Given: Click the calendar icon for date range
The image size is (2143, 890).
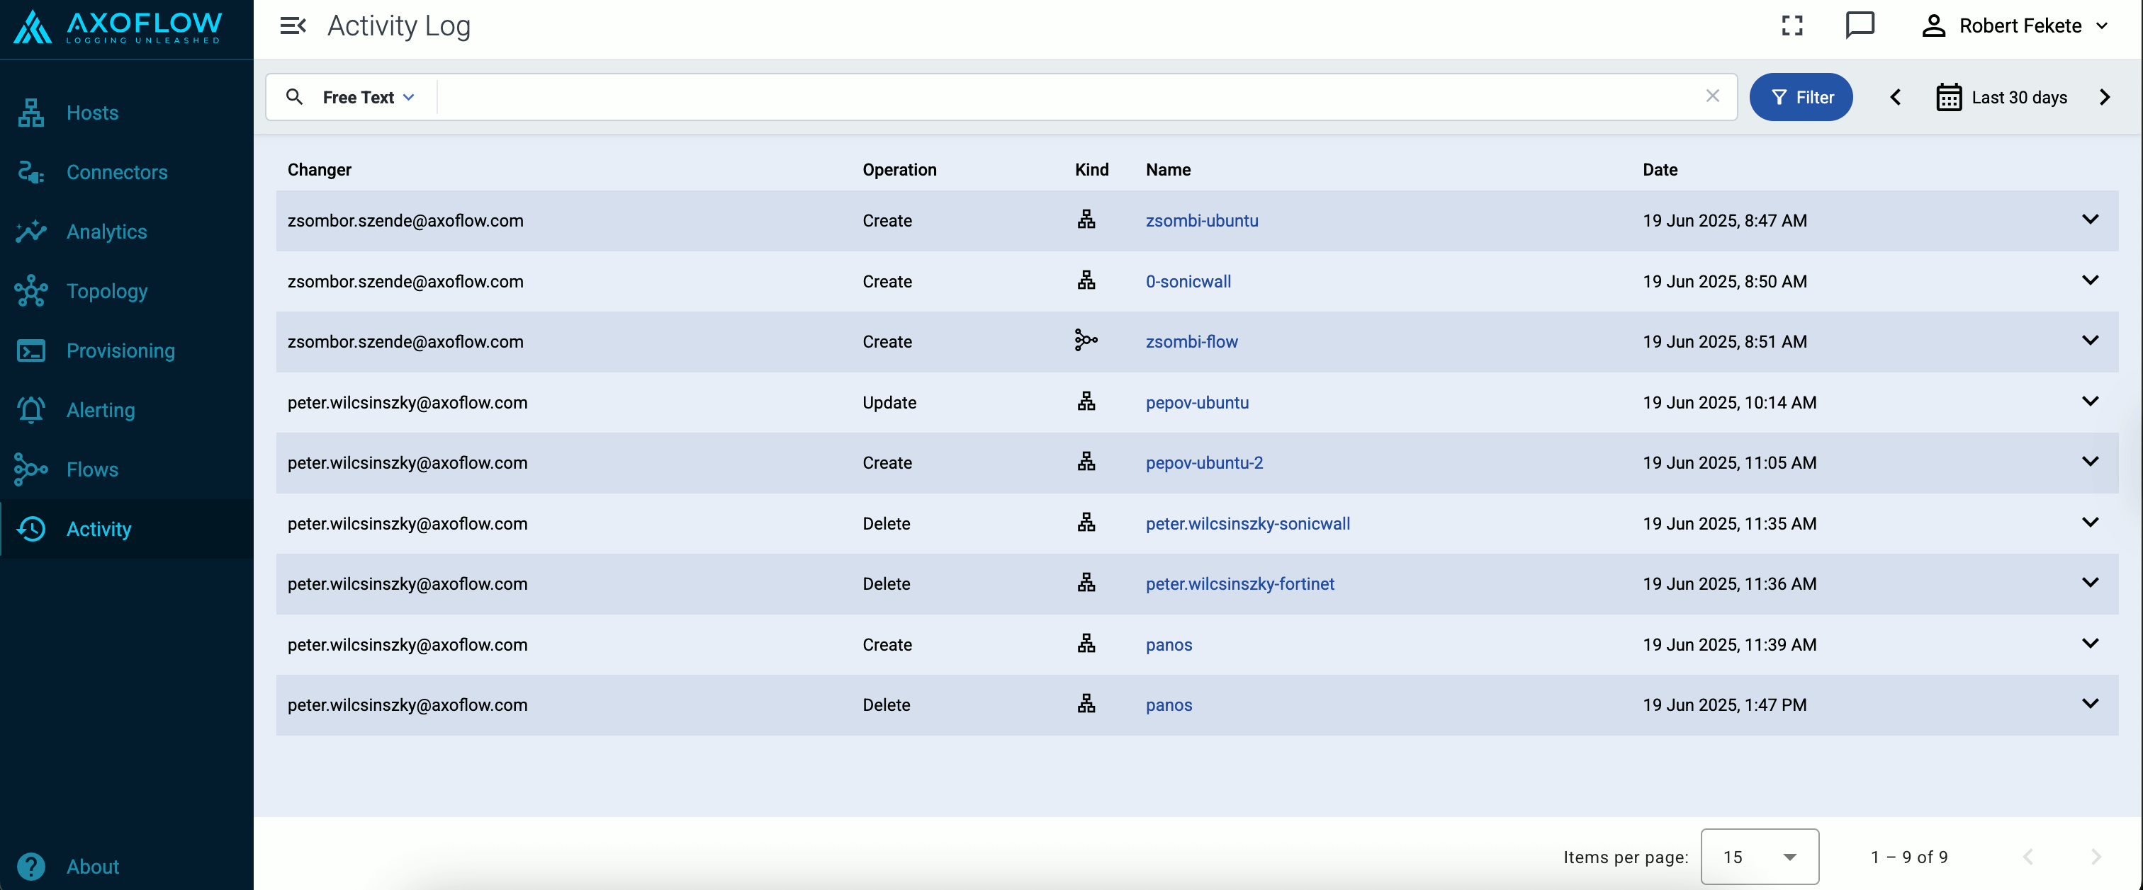Looking at the screenshot, I should point(1948,97).
